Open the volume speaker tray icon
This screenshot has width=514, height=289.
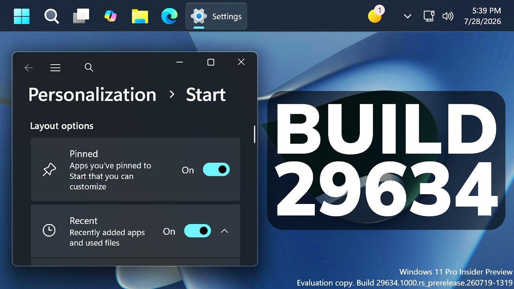447,16
